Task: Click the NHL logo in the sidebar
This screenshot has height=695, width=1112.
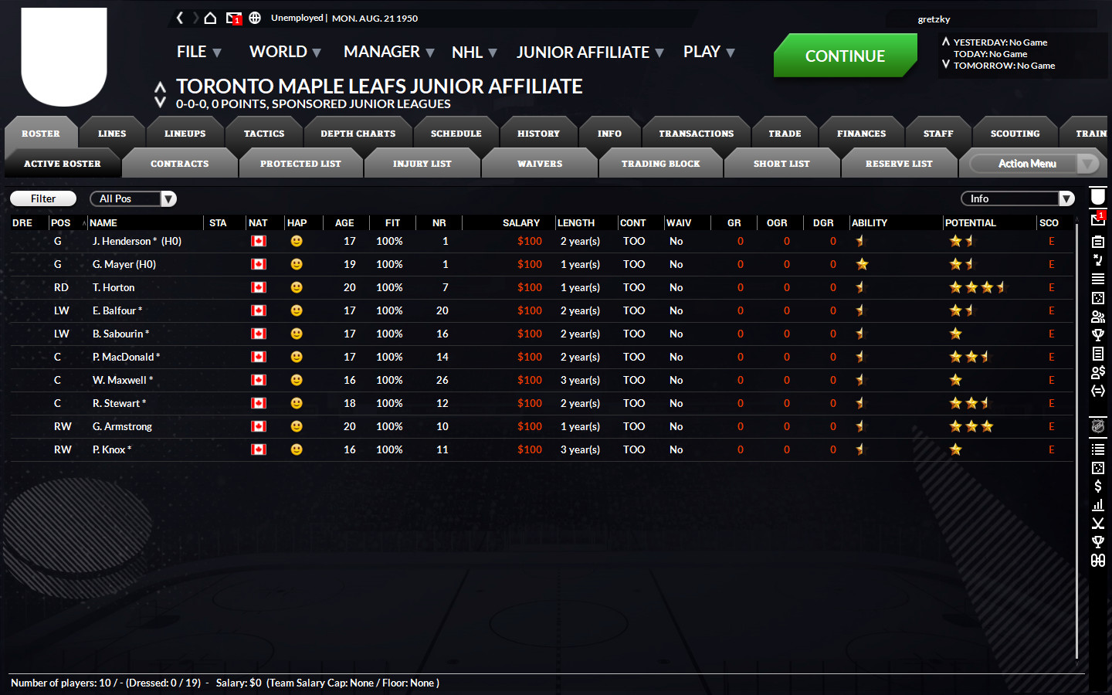Action: [x=1097, y=426]
